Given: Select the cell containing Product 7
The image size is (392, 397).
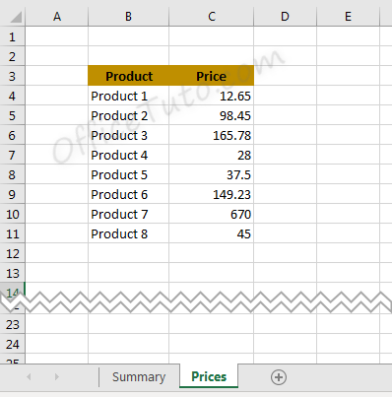Looking at the screenshot, I should tap(129, 214).
